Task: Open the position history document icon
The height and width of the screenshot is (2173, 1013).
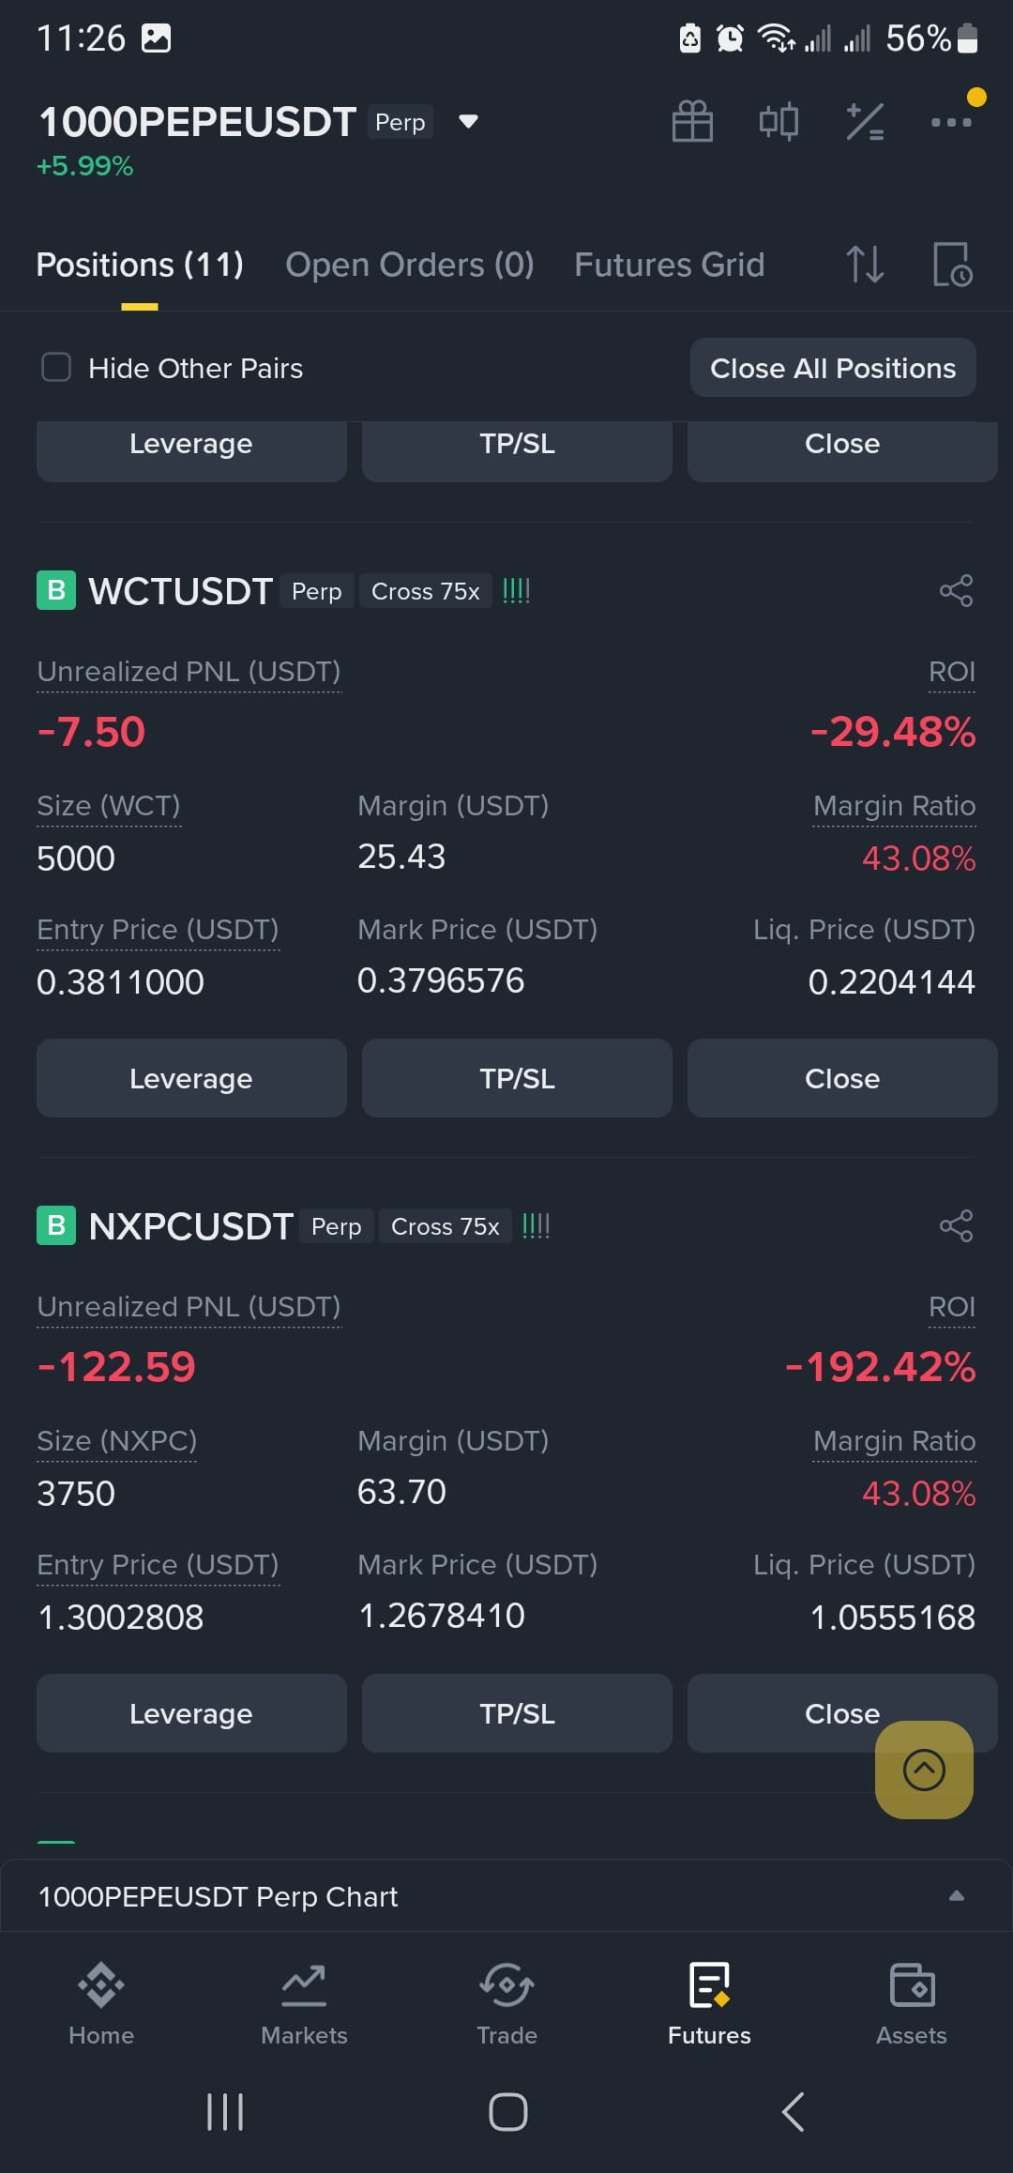Action: (x=952, y=265)
